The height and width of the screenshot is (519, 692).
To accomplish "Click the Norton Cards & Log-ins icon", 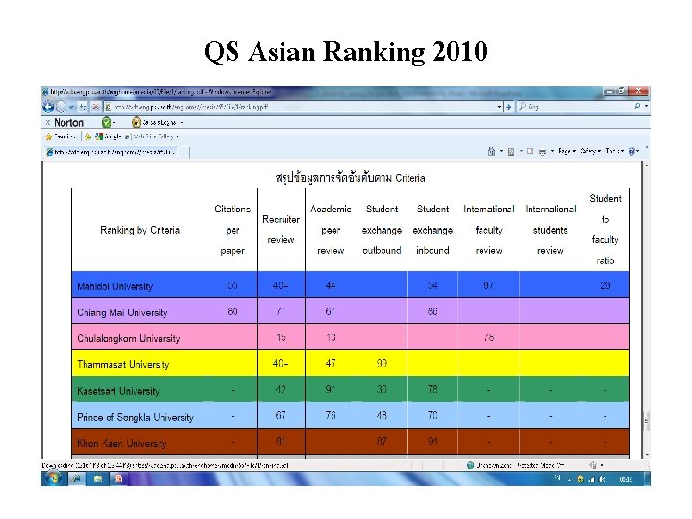I will click(136, 122).
